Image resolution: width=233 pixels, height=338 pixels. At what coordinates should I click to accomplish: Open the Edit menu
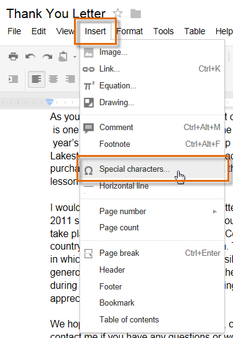[x=39, y=31]
